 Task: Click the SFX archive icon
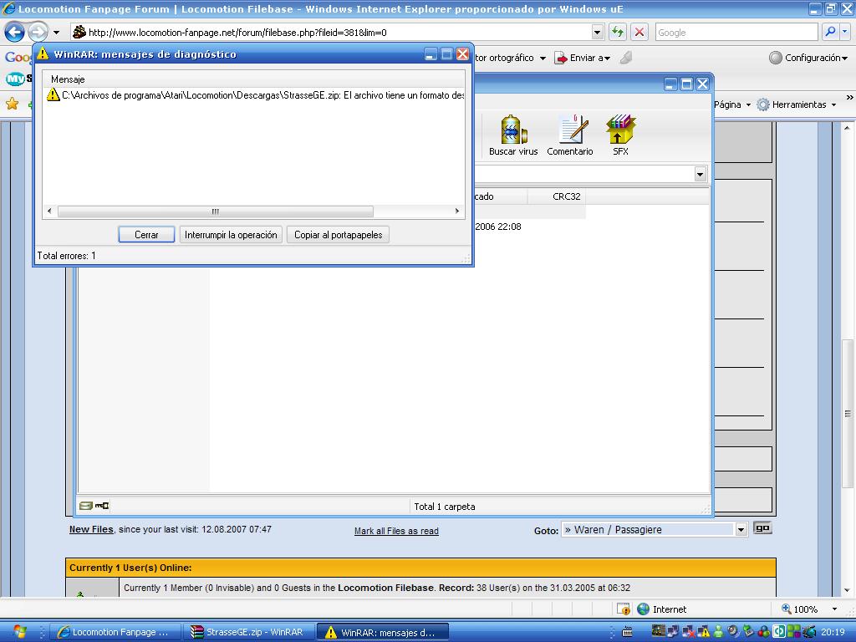tap(620, 134)
